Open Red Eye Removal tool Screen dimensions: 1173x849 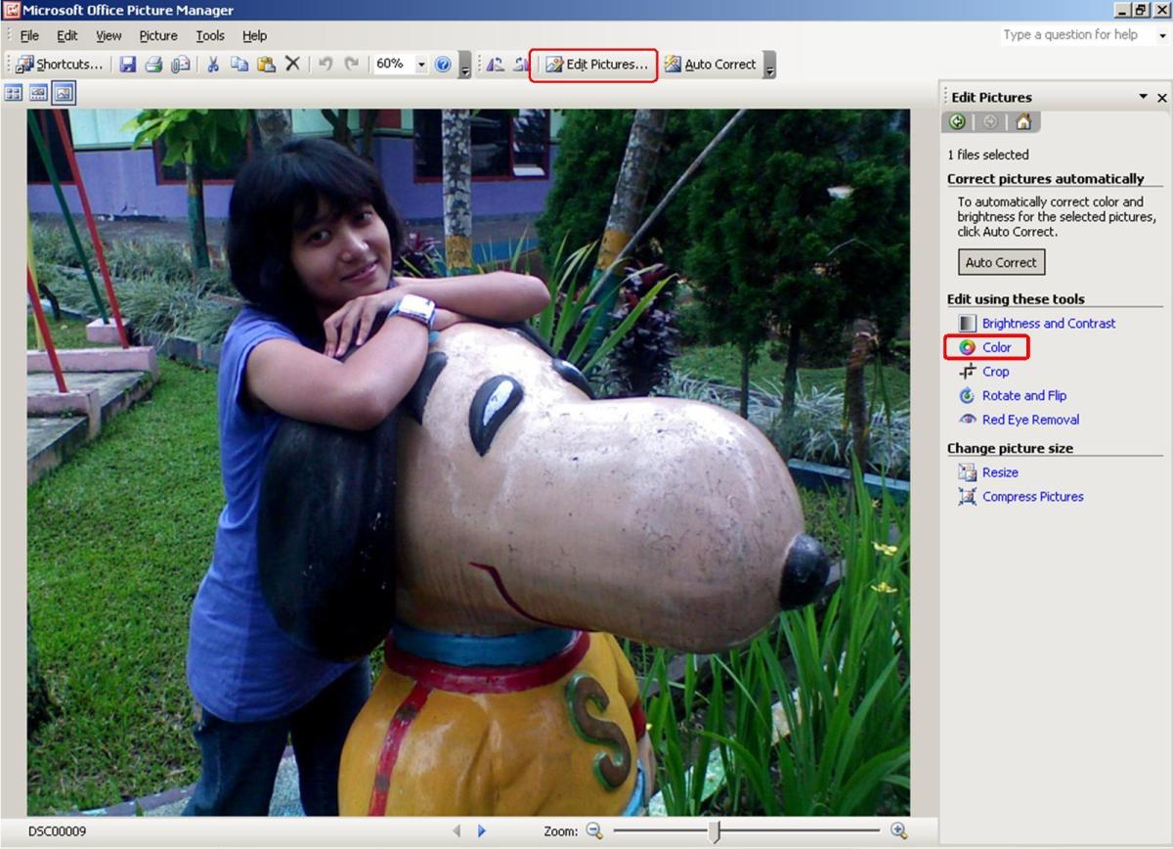[x=1030, y=420]
